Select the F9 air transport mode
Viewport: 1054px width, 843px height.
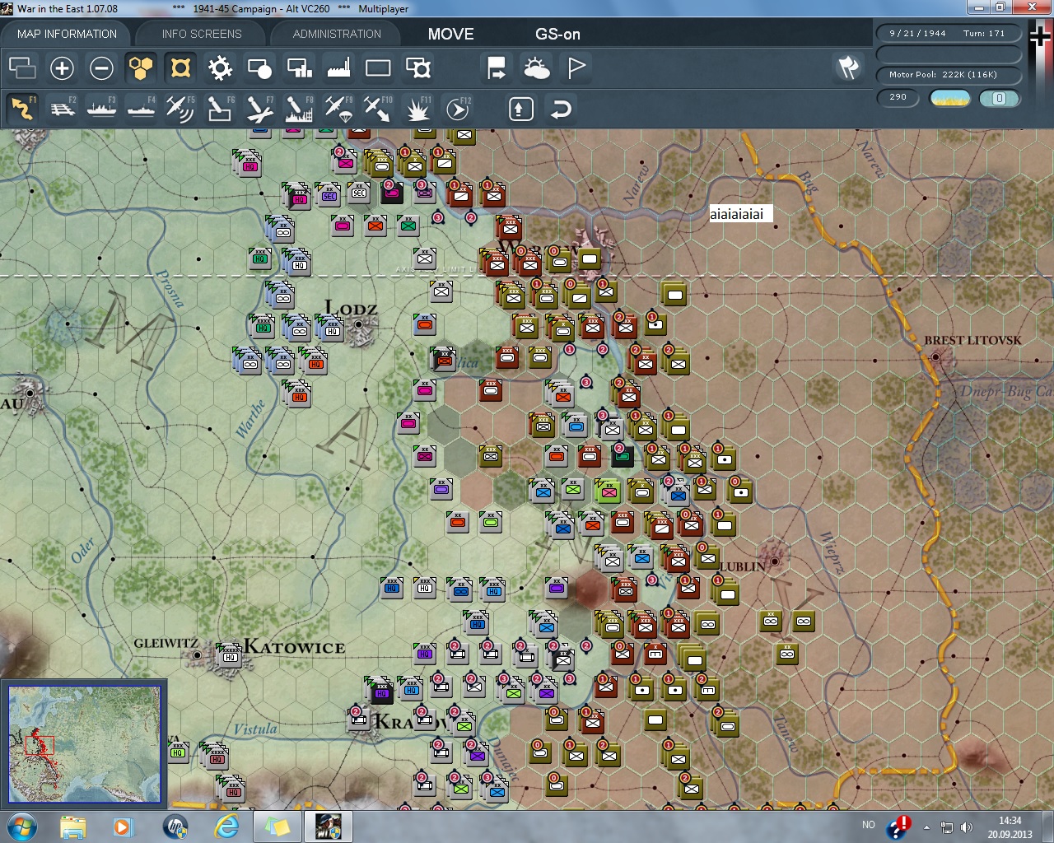[338, 109]
